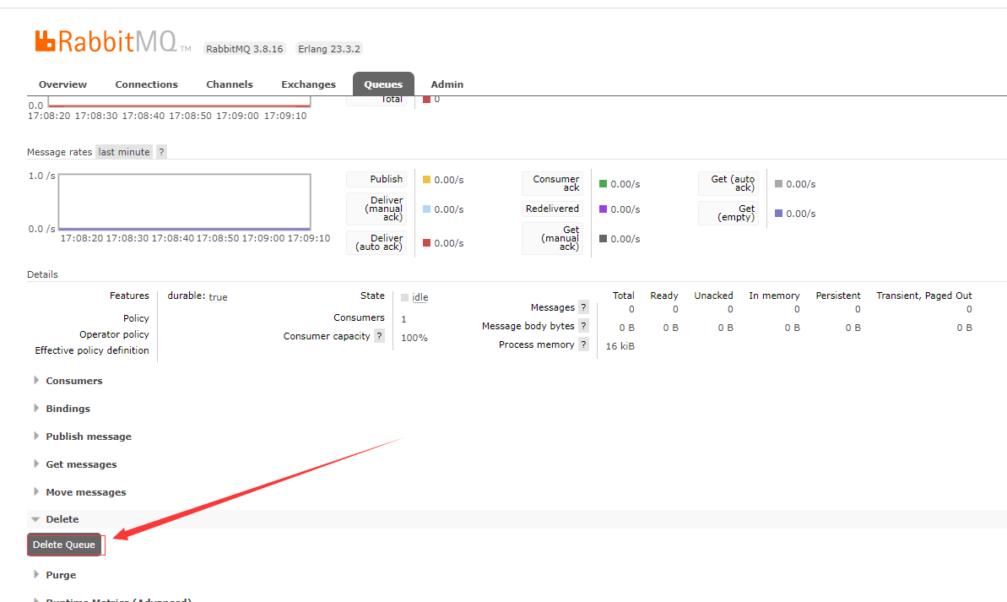Open help icon for Consumer capacity
The width and height of the screenshot is (1007, 602).
380,336
